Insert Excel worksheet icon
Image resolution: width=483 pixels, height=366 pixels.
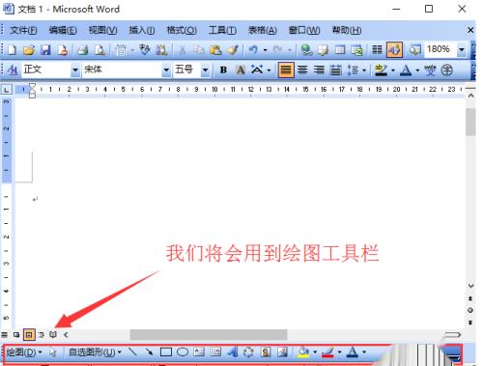[356, 50]
